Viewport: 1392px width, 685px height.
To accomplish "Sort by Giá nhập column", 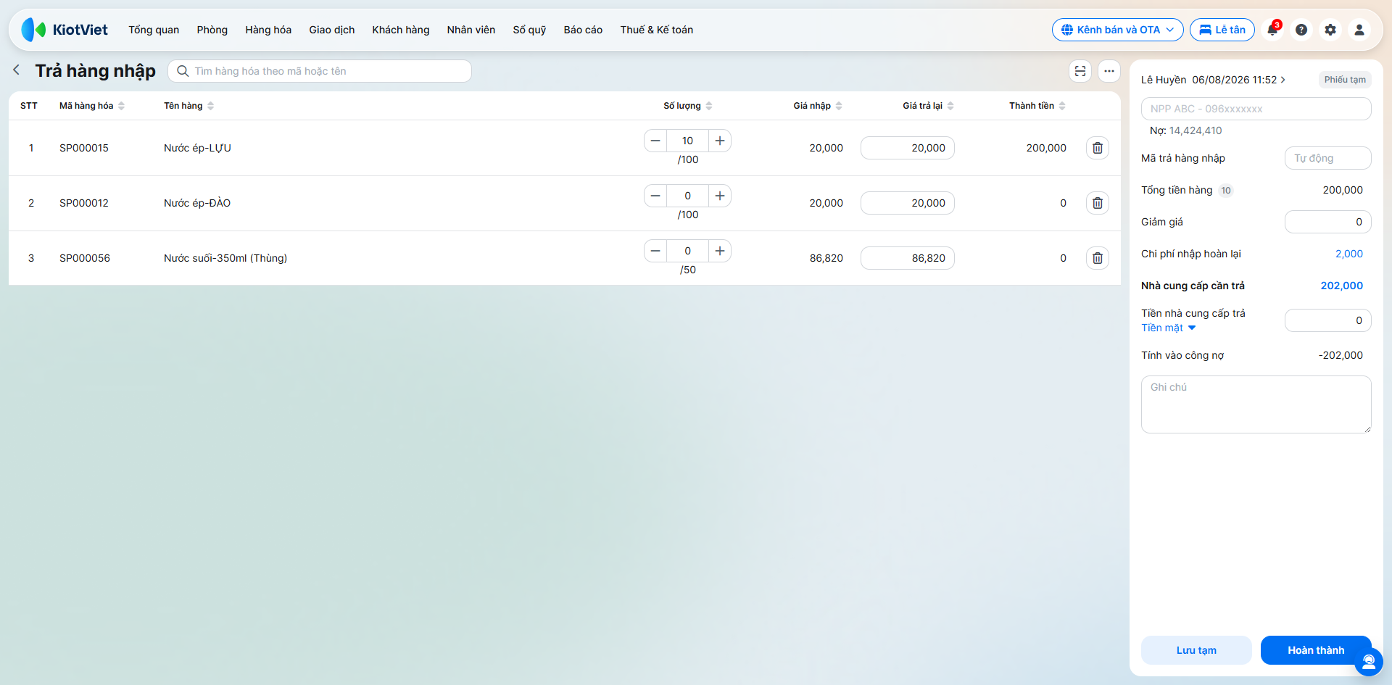I will [818, 106].
